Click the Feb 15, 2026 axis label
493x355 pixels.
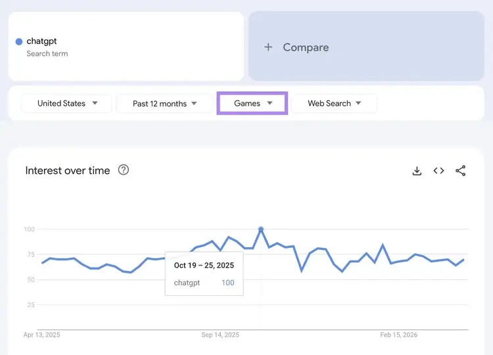399,335
